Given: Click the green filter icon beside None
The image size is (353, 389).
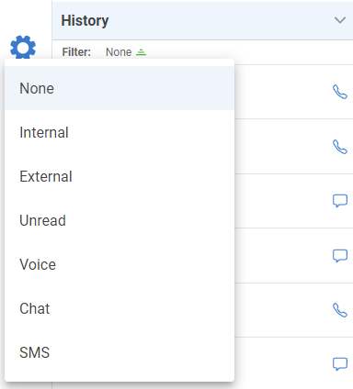Looking at the screenshot, I should (x=142, y=52).
